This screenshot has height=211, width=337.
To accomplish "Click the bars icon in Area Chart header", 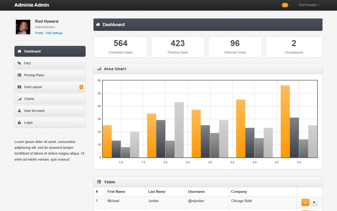I will pos(99,69).
